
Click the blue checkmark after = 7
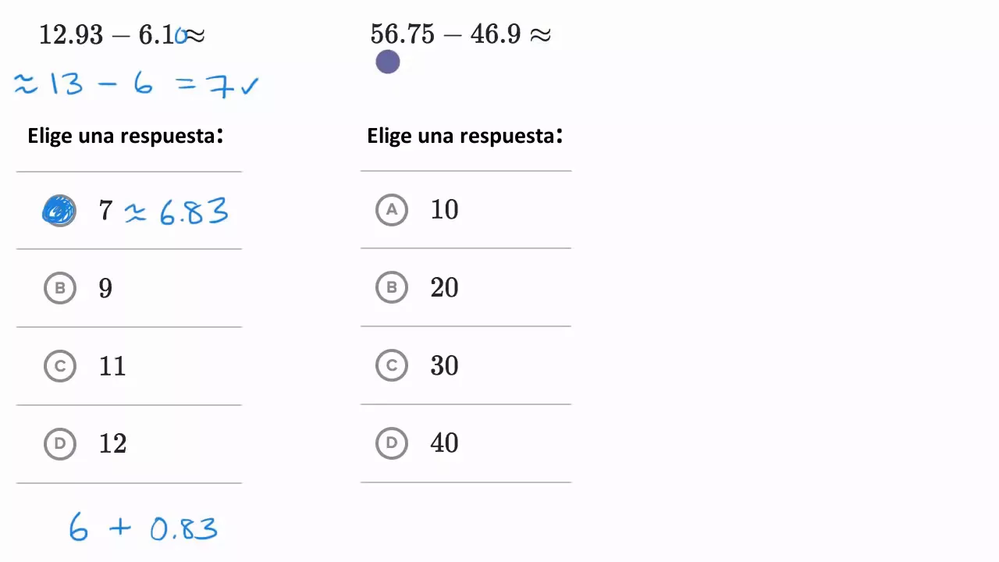(x=249, y=86)
